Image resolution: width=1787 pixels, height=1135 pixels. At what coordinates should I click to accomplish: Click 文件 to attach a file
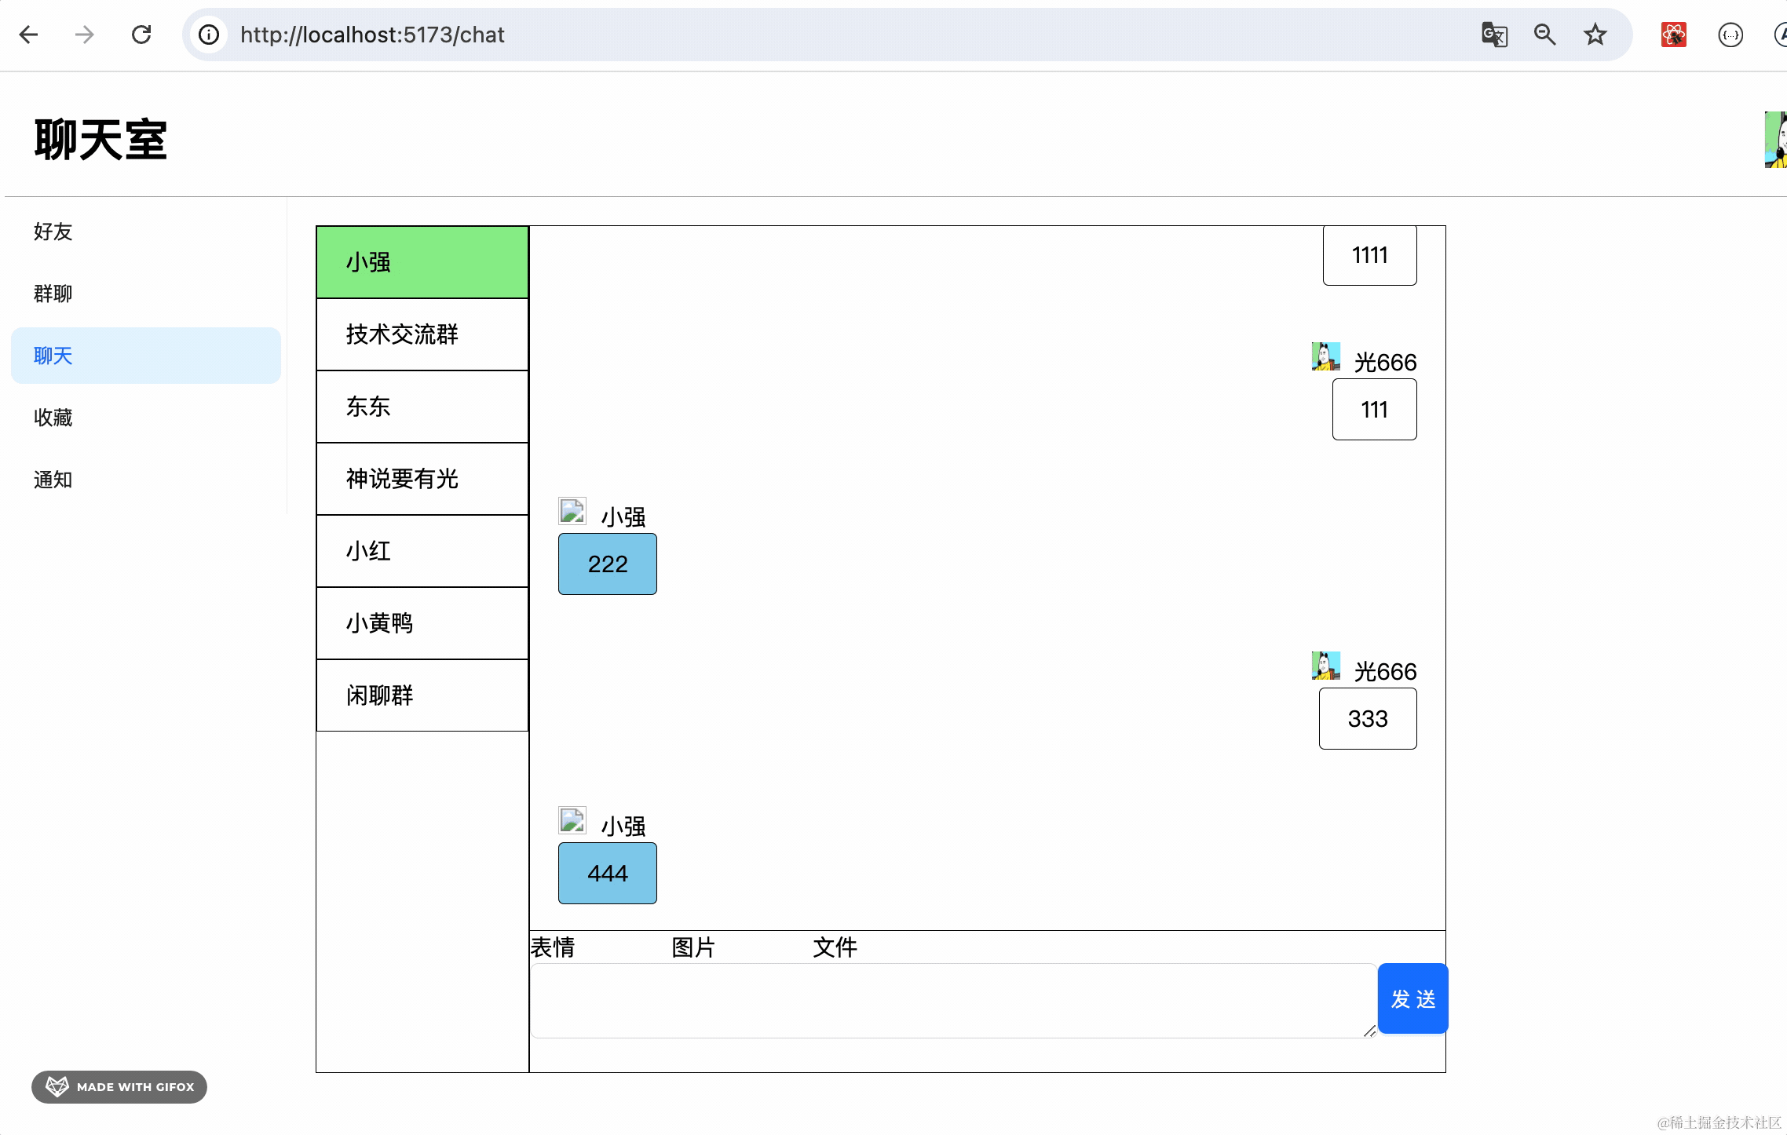[835, 947]
